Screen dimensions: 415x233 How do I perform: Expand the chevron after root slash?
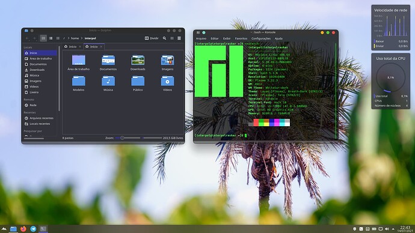coord(69,38)
